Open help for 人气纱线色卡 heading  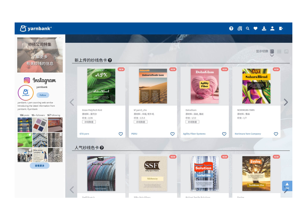[102, 148]
